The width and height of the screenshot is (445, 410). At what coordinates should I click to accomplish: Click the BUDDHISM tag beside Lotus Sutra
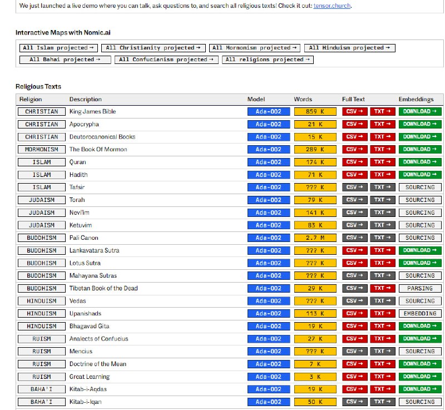tap(41, 263)
